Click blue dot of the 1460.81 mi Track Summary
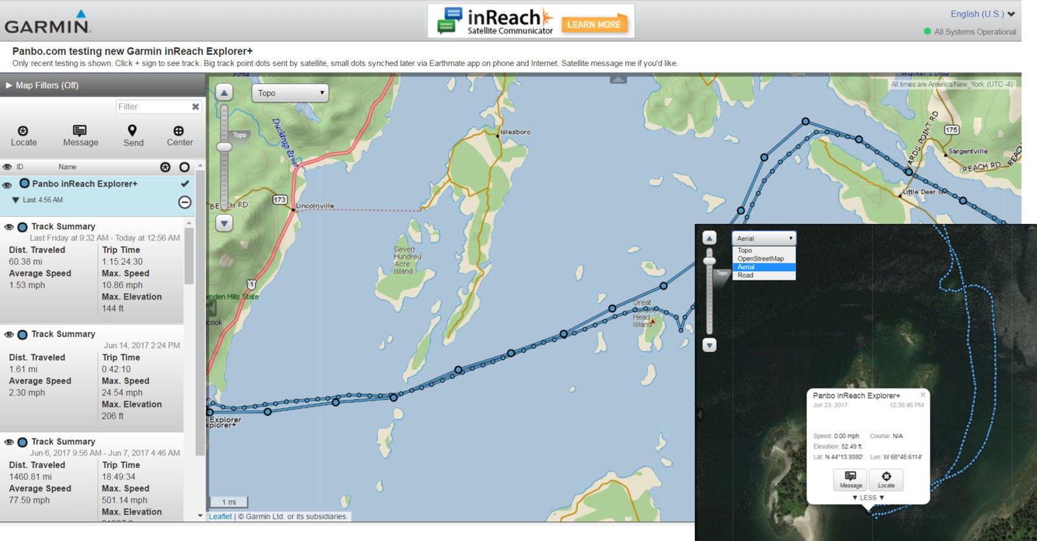Viewport: 1037px width, 541px height. coord(22,442)
